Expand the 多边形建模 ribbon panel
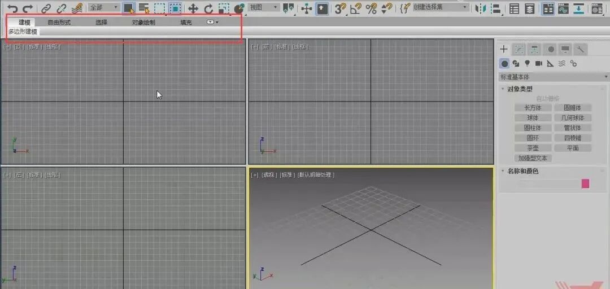Image resolution: width=610 pixels, height=289 pixels. coord(23,32)
